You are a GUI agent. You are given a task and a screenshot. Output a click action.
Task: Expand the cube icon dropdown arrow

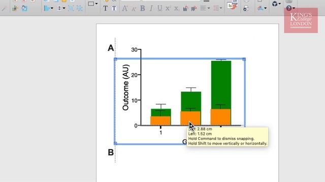click(280, 4)
